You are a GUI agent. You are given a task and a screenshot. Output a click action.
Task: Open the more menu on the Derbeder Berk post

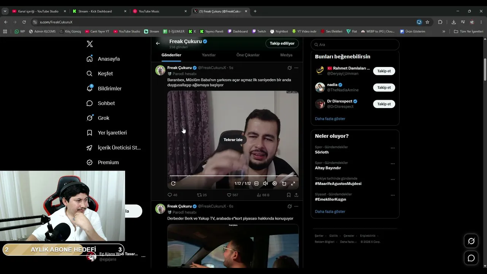coord(296,206)
